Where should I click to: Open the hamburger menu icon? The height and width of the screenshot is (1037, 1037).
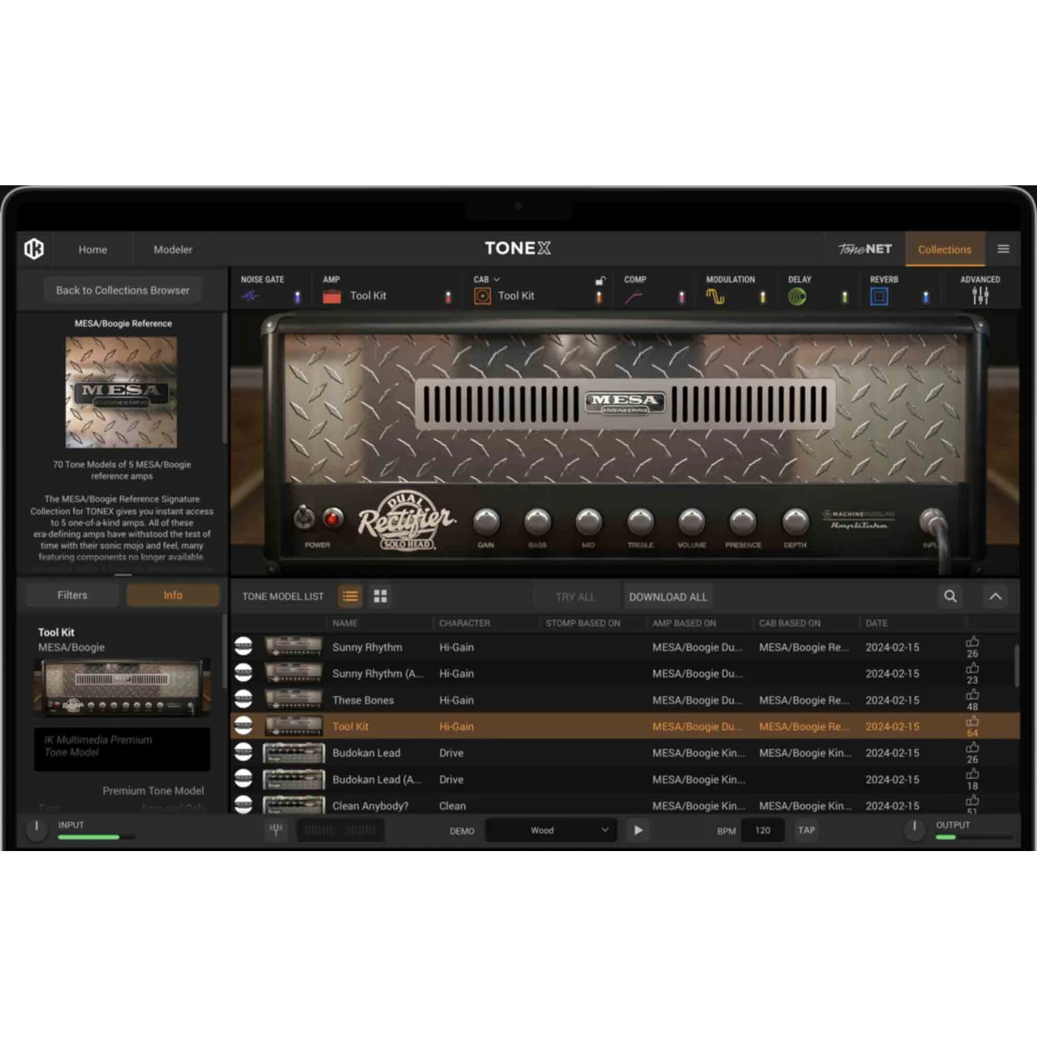pyautogui.click(x=1003, y=249)
